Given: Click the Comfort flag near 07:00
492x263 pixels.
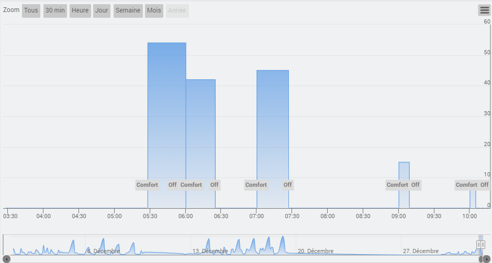Looking at the screenshot, I should (256, 185).
